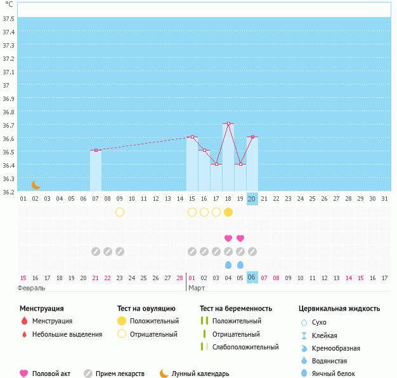Select the highlighted cycle date 06 in March
The image size is (397, 378).
click(252, 278)
